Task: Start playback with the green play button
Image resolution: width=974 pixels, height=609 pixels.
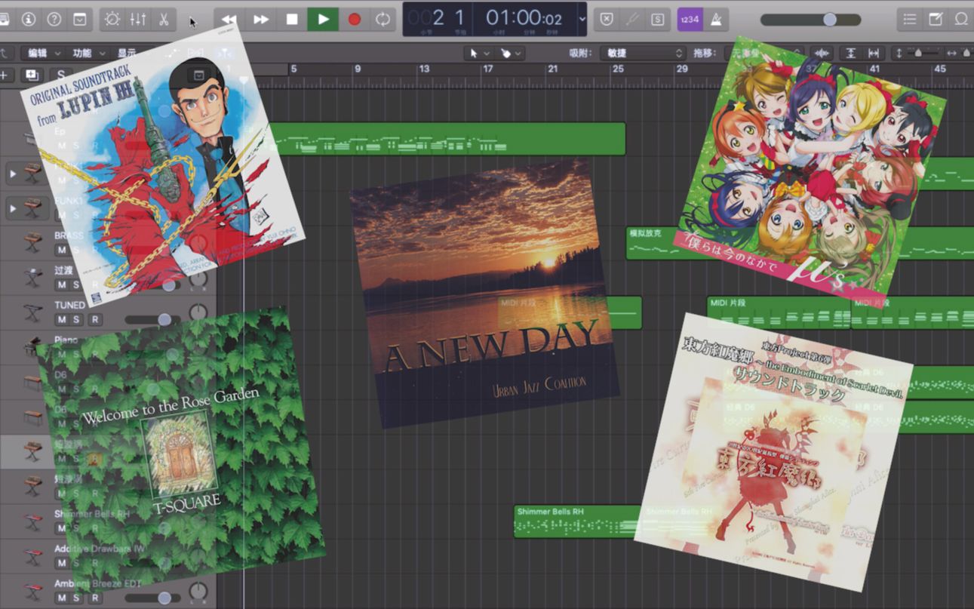Action: click(x=323, y=19)
